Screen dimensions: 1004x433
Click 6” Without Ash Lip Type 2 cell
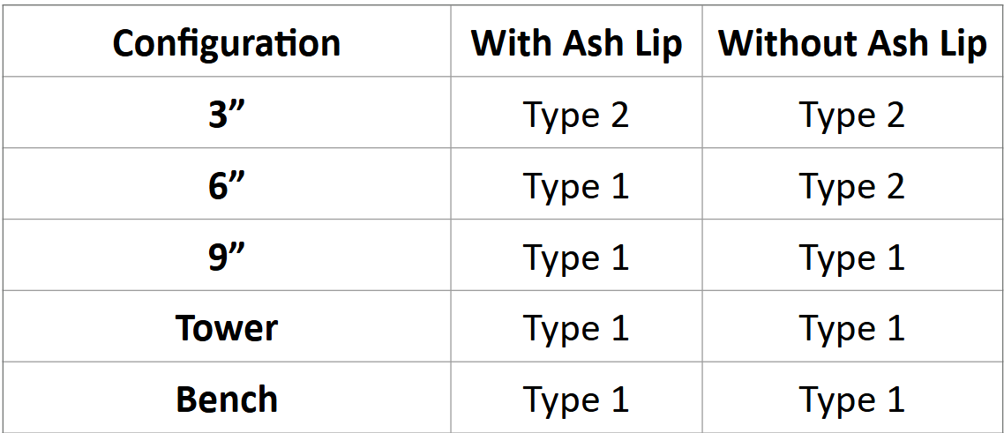tap(852, 186)
